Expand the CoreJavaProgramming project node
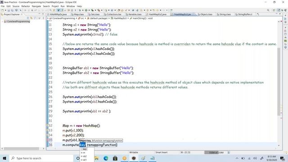The image size is (288, 162). click(2, 22)
